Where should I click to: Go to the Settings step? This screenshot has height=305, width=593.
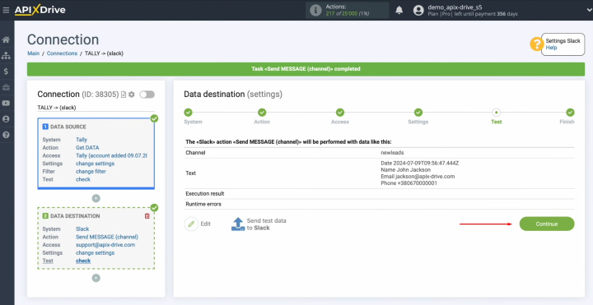pos(418,112)
